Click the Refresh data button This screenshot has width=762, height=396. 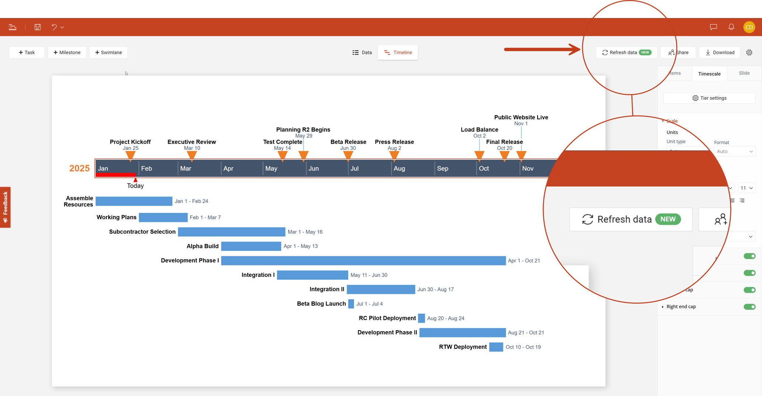tap(627, 52)
